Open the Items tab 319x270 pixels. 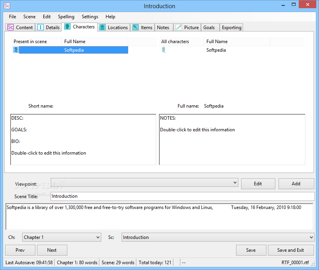(143, 27)
